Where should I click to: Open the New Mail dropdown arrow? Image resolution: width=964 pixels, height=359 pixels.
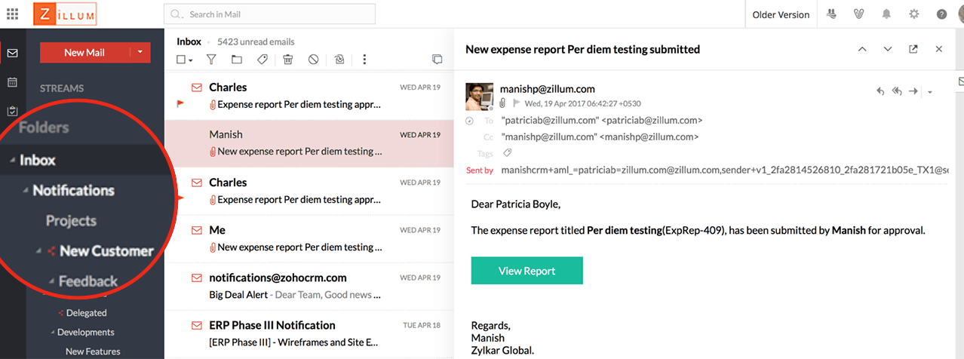[140, 52]
